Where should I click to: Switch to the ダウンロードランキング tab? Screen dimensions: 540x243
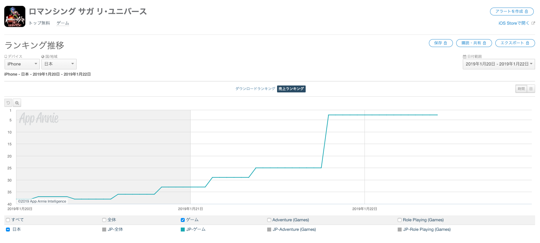255,89
